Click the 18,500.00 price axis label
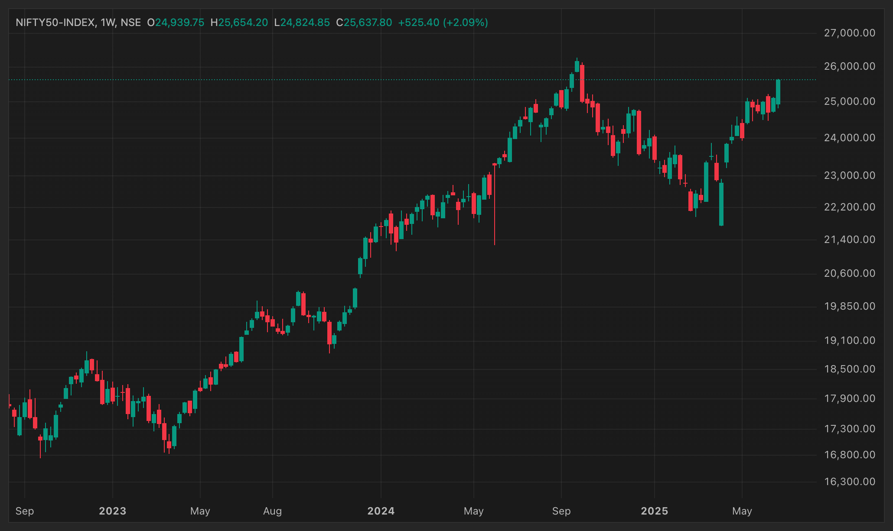 (x=849, y=369)
